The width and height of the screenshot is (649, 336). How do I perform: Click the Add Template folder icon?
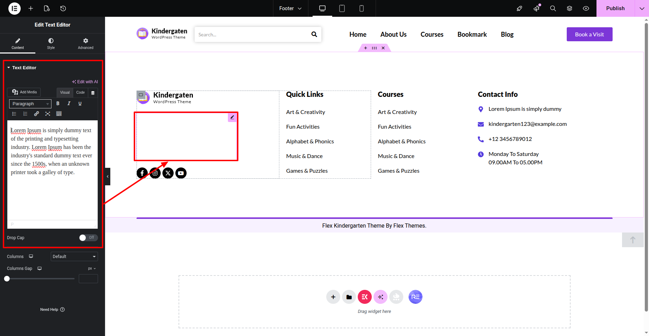pyautogui.click(x=349, y=297)
